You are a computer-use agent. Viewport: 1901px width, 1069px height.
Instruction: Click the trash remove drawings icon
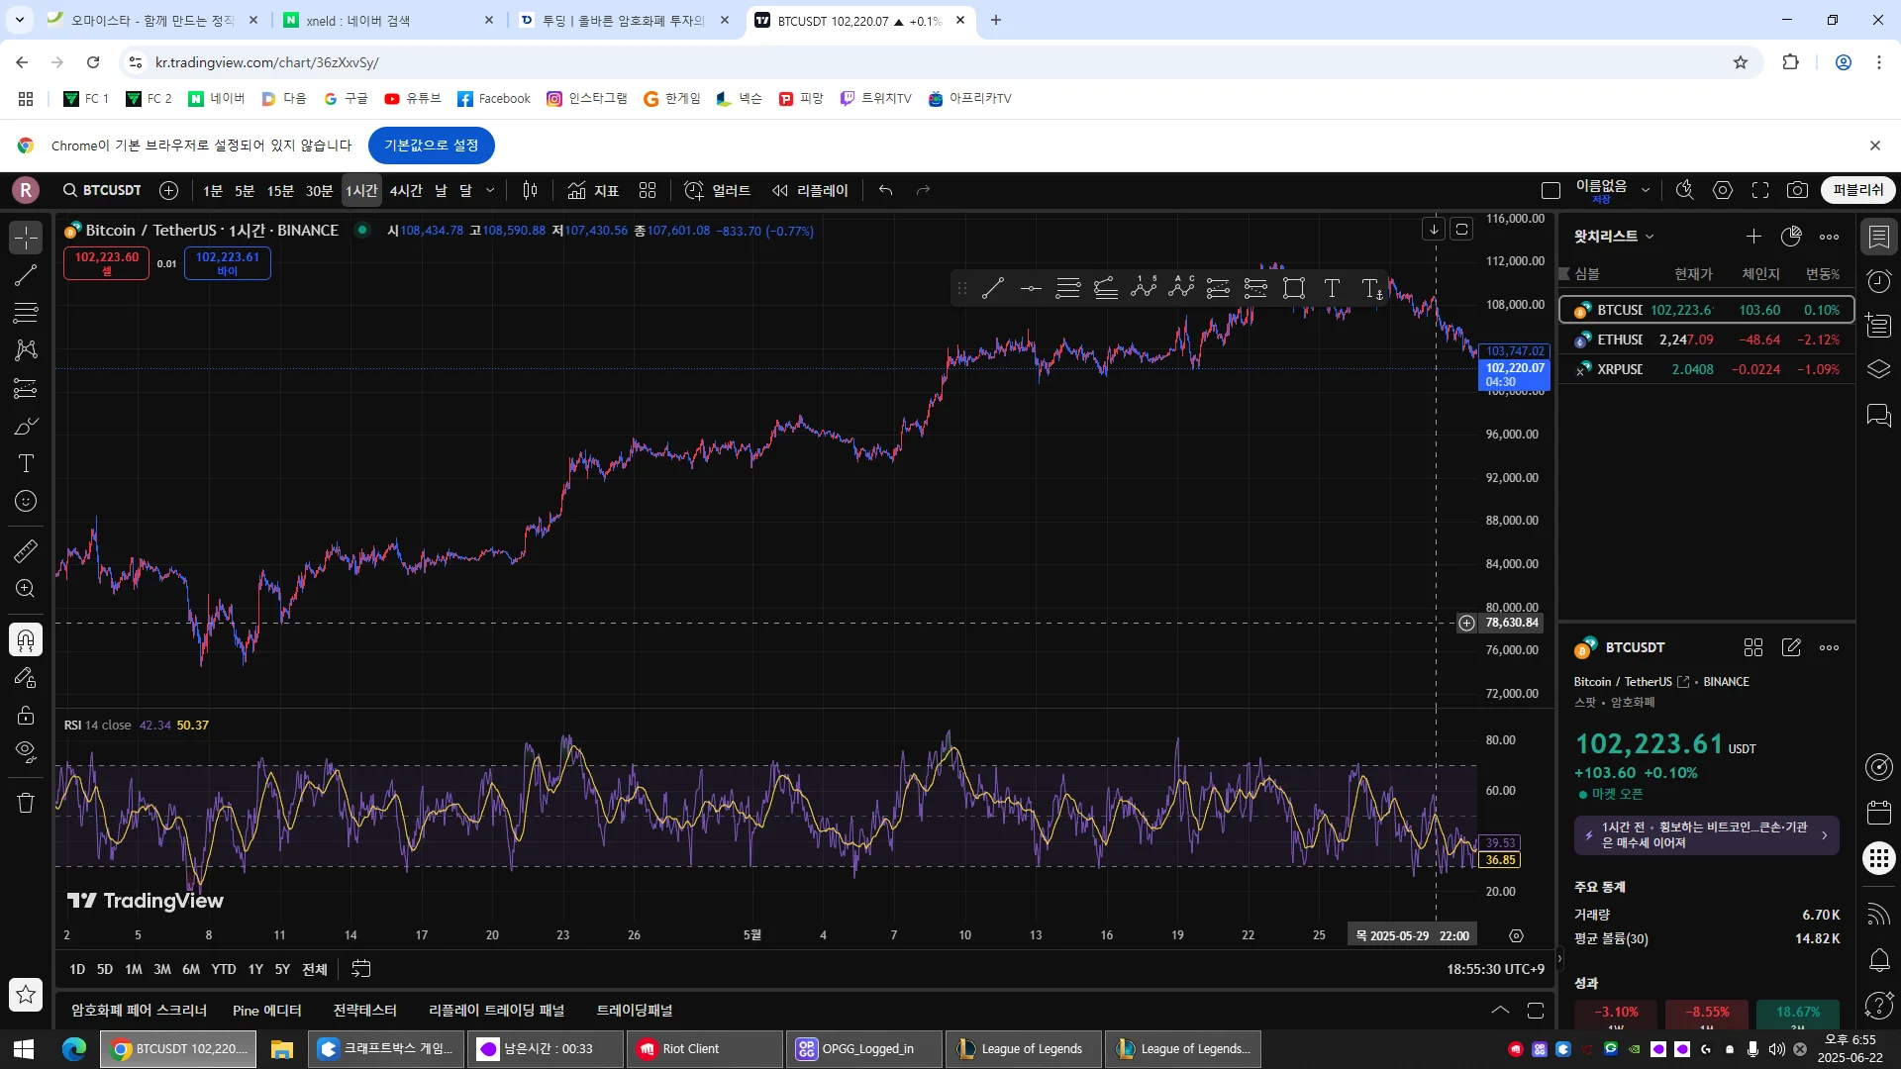[x=26, y=803]
